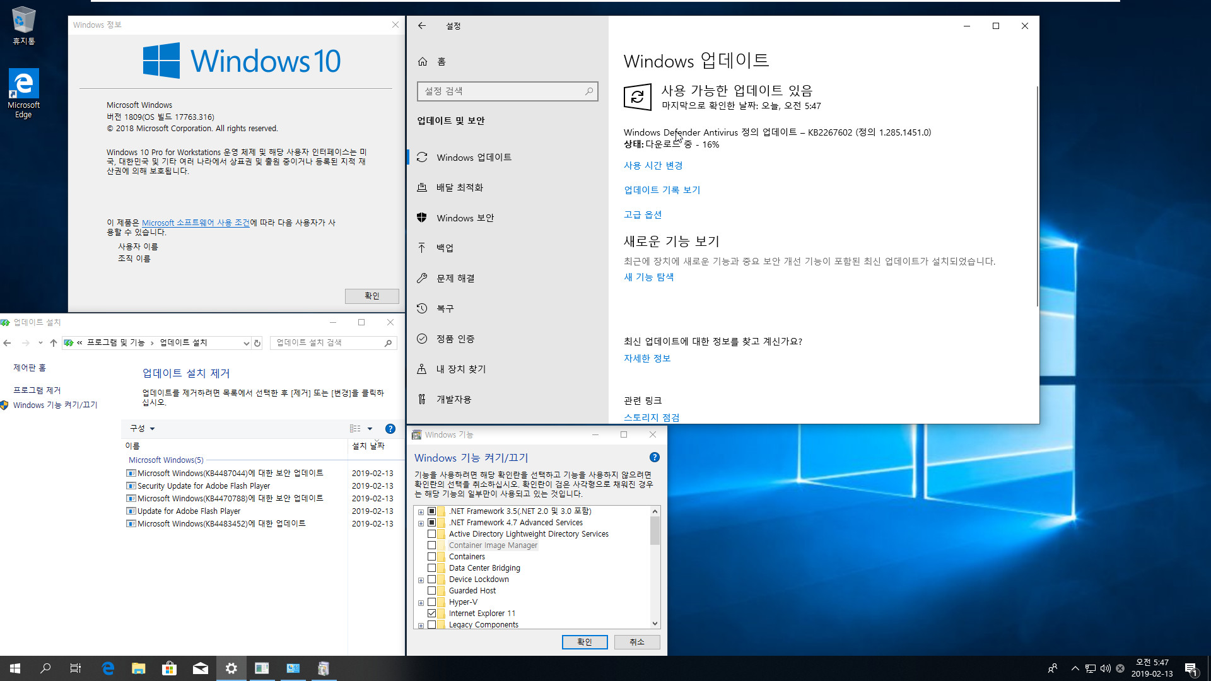Click scroll down arrow in features list
Image resolution: width=1211 pixels, height=681 pixels.
point(655,624)
